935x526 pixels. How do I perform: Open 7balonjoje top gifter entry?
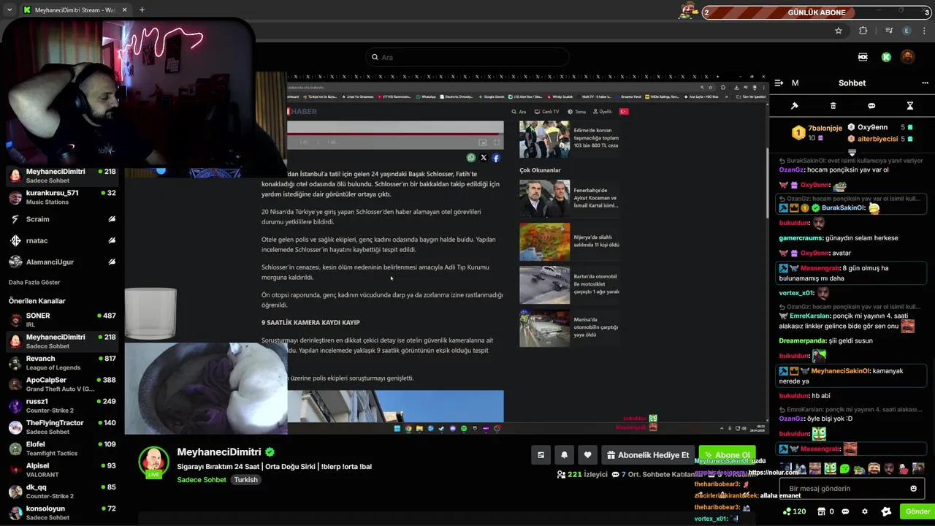click(x=817, y=133)
